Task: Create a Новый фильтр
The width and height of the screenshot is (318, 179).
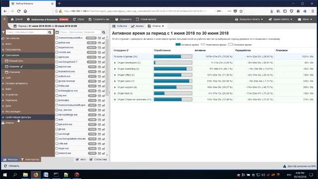Action: 146,19
